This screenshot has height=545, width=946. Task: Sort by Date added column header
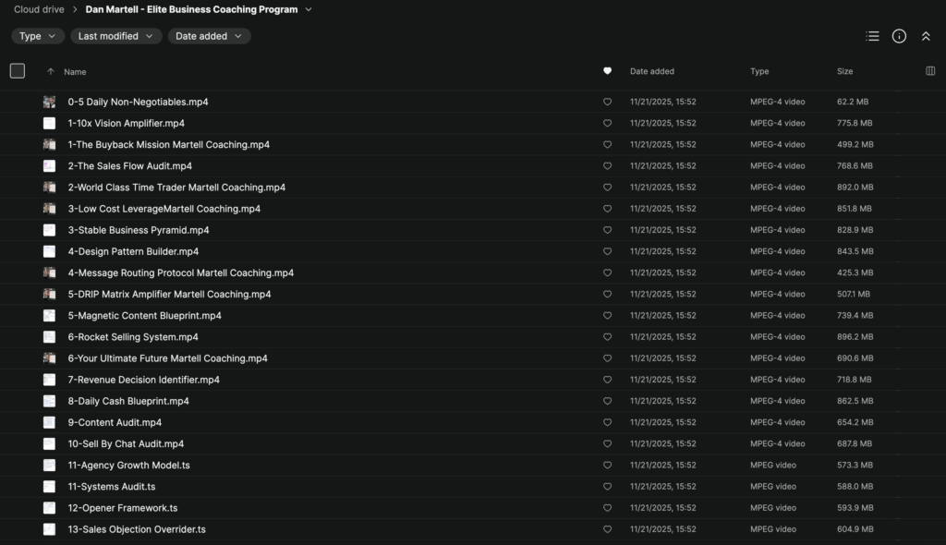click(x=652, y=71)
